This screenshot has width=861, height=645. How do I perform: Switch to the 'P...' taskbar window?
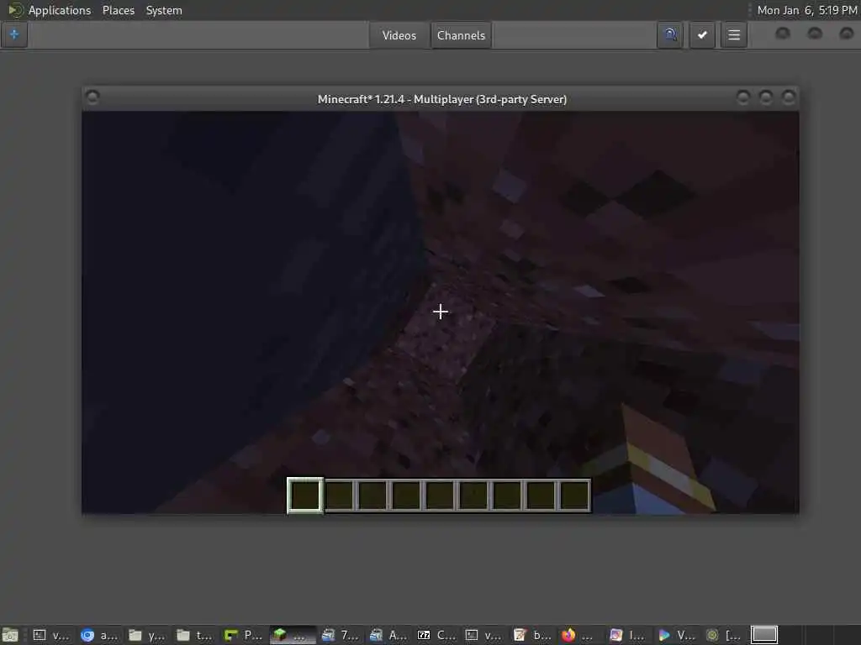pyautogui.click(x=243, y=635)
